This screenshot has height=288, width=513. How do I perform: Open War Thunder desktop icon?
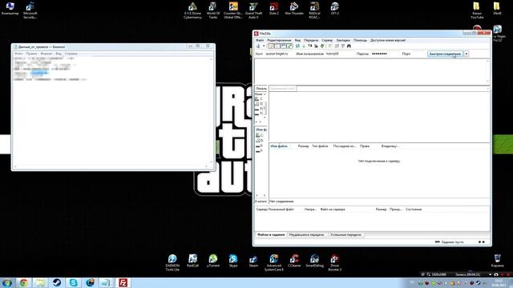(294, 9)
